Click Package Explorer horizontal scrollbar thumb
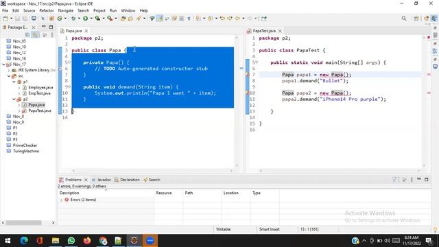 pos(23,222)
